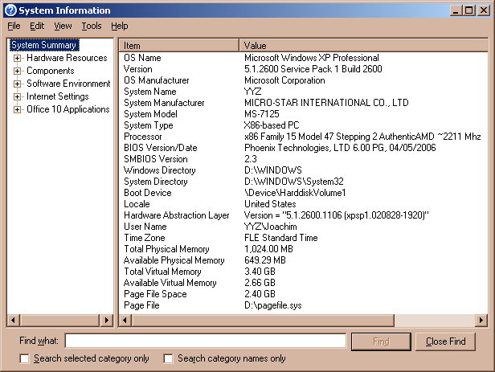
Task: Select the Components tree item
Action: click(x=51, y=71)
